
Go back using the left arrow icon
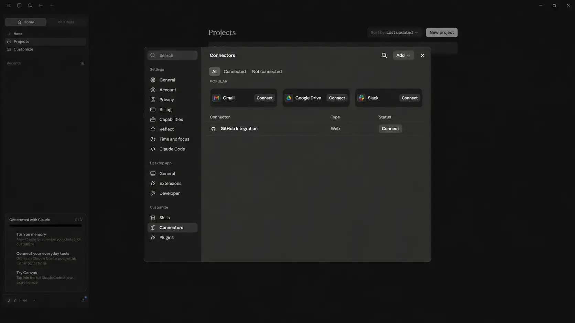[41, 5]
